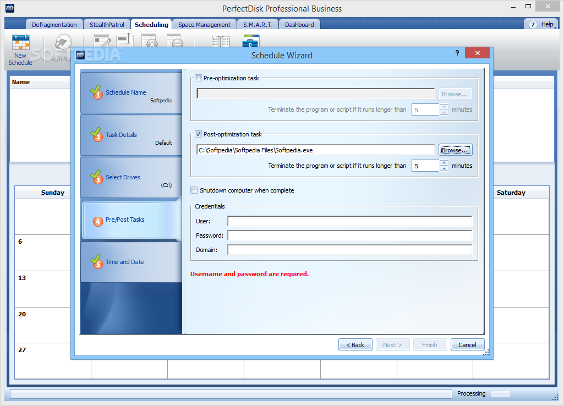Increase post-optimization terminate minutes

point(444,163)
